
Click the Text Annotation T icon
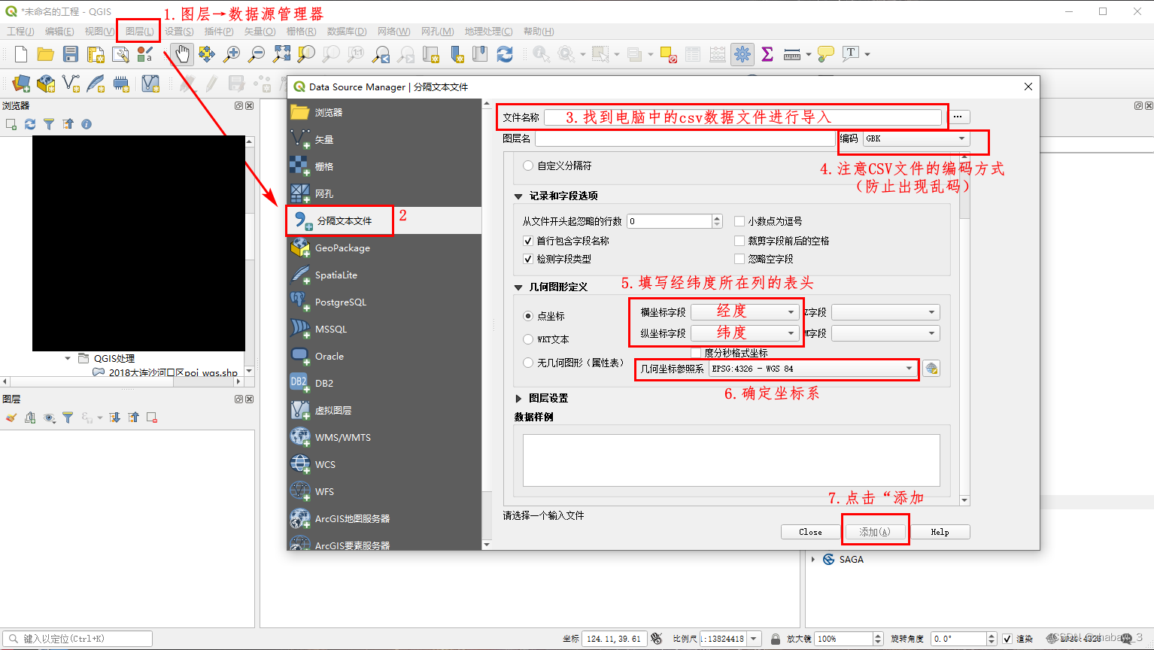coord(851,54)
